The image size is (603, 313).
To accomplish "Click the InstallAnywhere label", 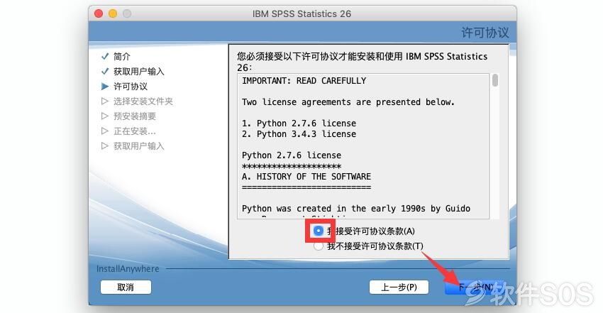I will coord(128,269).
